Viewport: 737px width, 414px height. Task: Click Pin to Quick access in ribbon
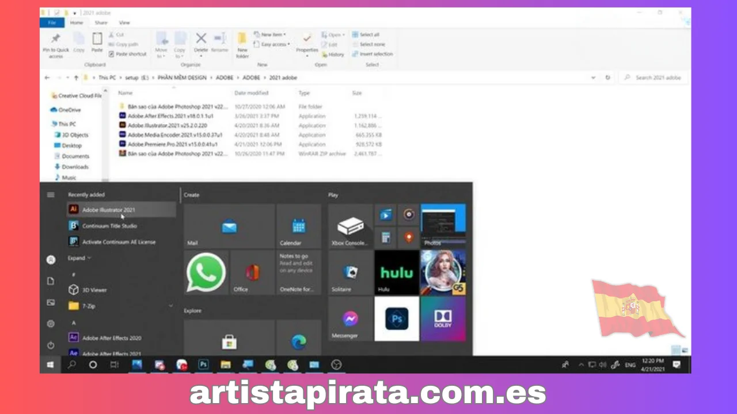(56, 45)
